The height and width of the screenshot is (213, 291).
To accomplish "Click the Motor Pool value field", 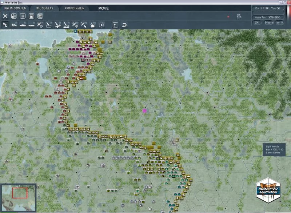I will point(267,17).
